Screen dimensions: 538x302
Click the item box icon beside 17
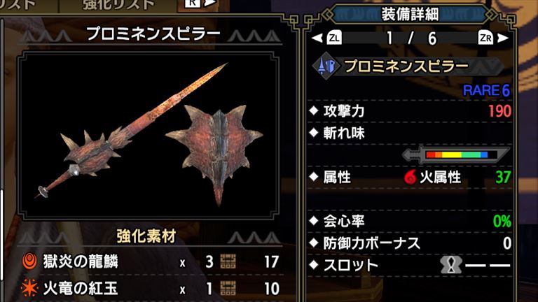pos(228,261)
